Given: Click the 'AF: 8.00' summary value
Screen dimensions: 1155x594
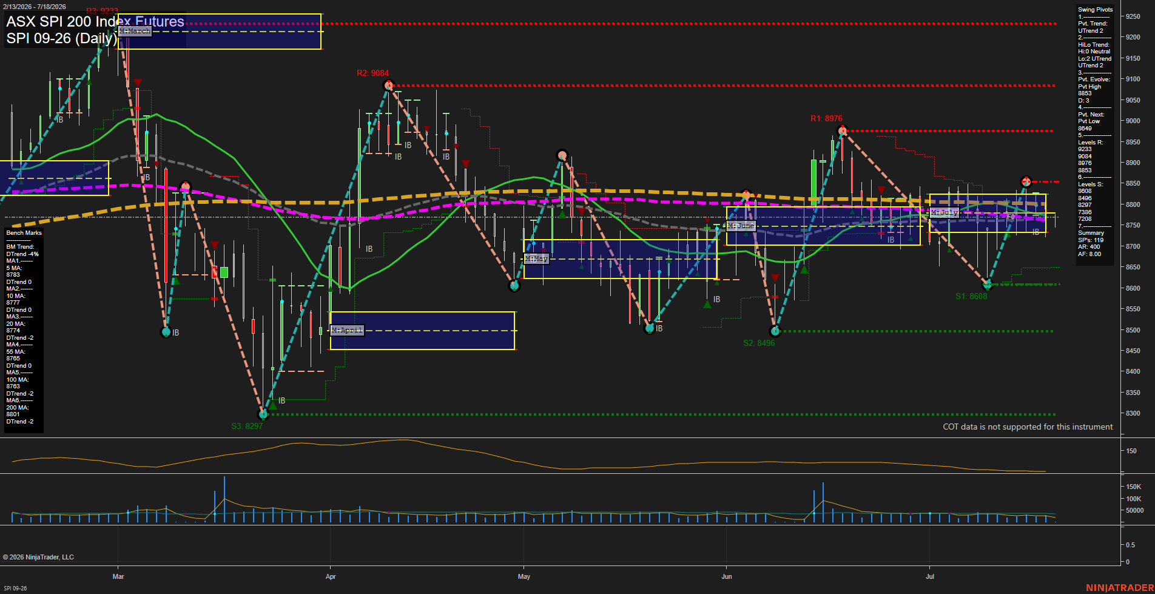Looking at the screenshot, I should pos(1089,254).
